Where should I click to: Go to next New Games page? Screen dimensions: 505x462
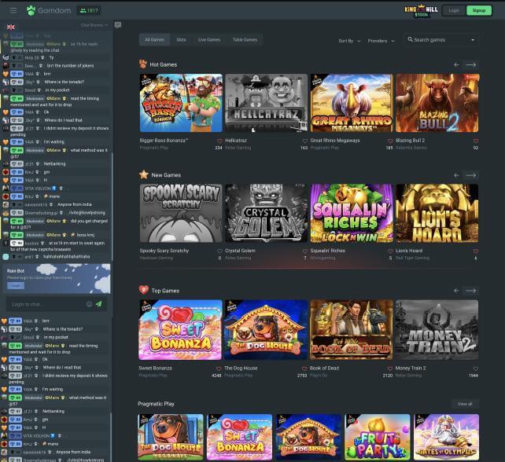[471, 175]
